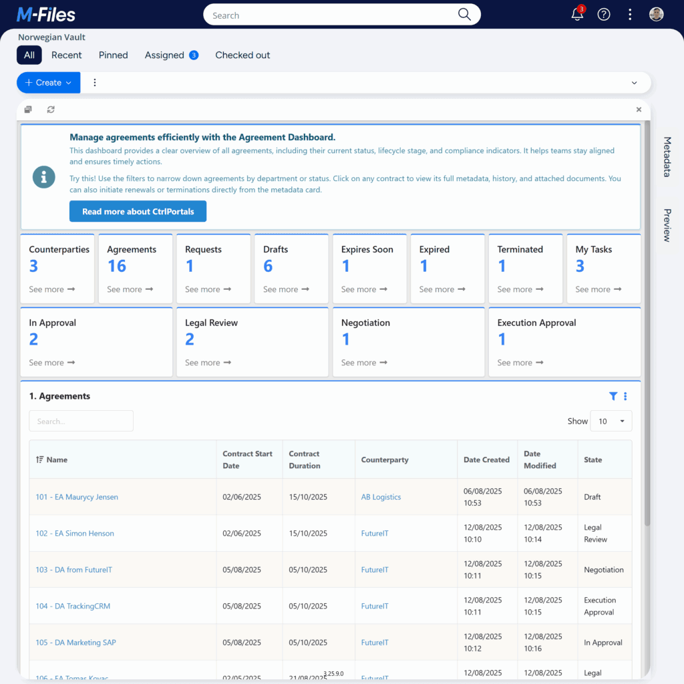Click the help question mark icon
The width and height of the screenshot is (684, 684).
click(604, 15)
